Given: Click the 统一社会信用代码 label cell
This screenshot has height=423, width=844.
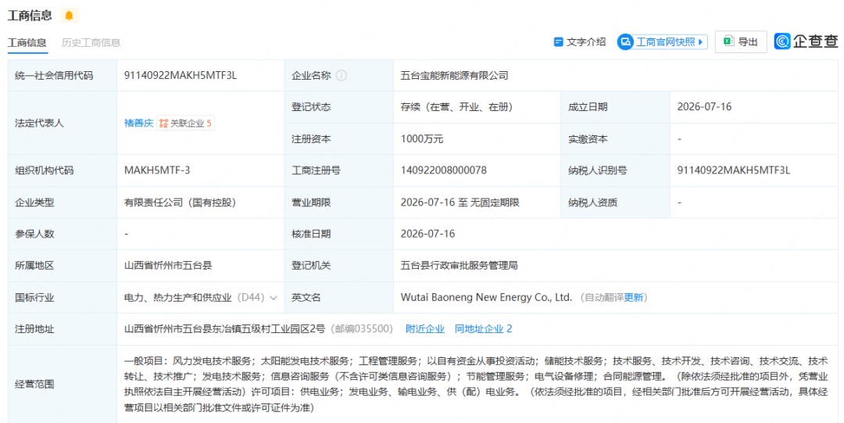Looking at the screenshot, I should point(63,75).
